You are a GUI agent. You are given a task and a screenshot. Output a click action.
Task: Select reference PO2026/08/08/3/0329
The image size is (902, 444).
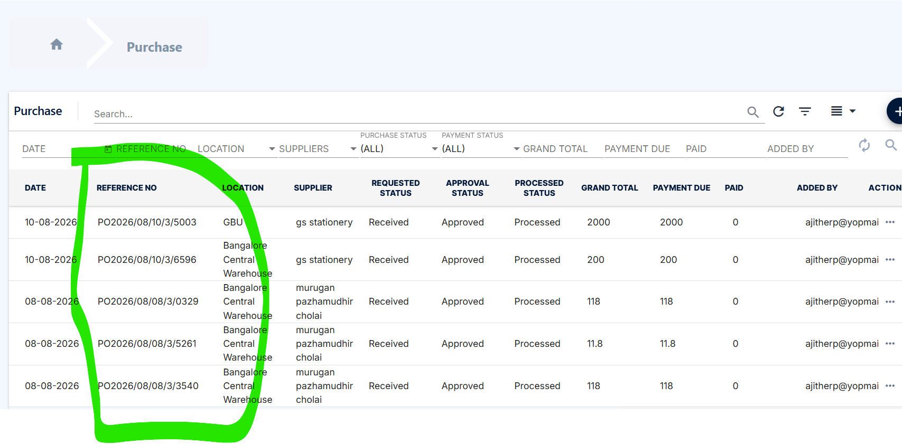(148, 301)
